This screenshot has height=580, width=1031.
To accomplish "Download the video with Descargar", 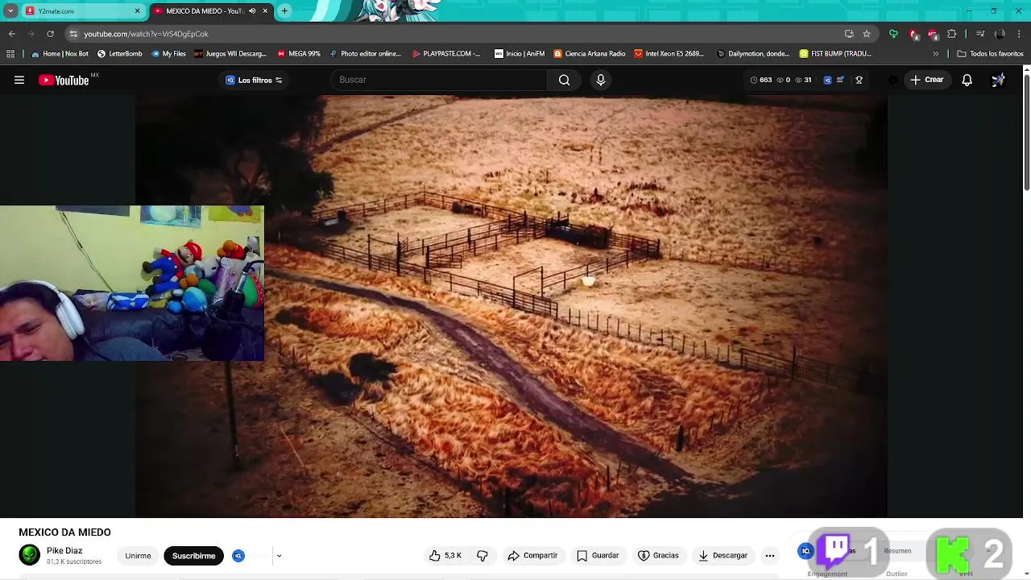I will click(x=723, y=556).
